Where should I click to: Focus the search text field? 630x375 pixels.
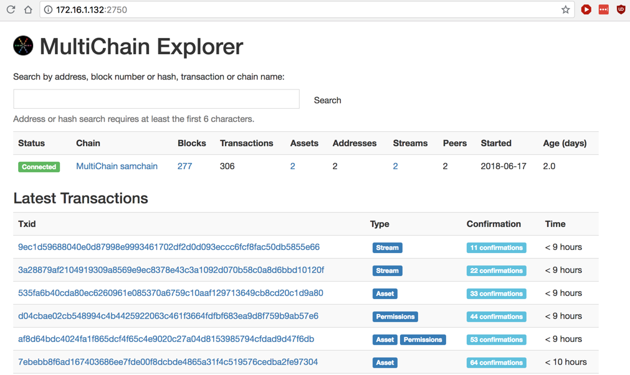click(156, 100)
